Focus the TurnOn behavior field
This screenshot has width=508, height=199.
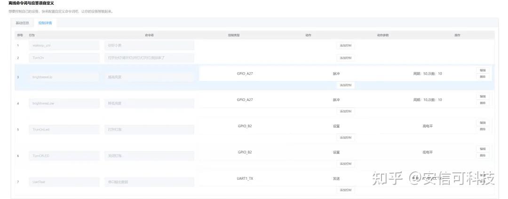[x=64, y=58]
